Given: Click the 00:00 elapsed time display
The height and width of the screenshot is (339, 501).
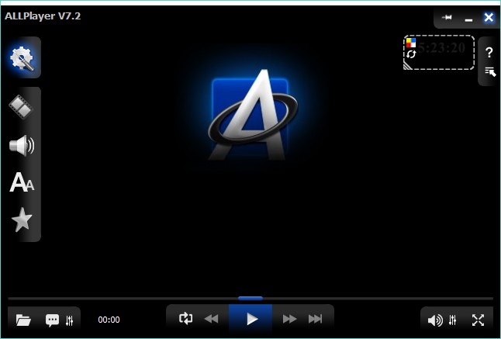Looking at the screenshot, I should 109,320.
